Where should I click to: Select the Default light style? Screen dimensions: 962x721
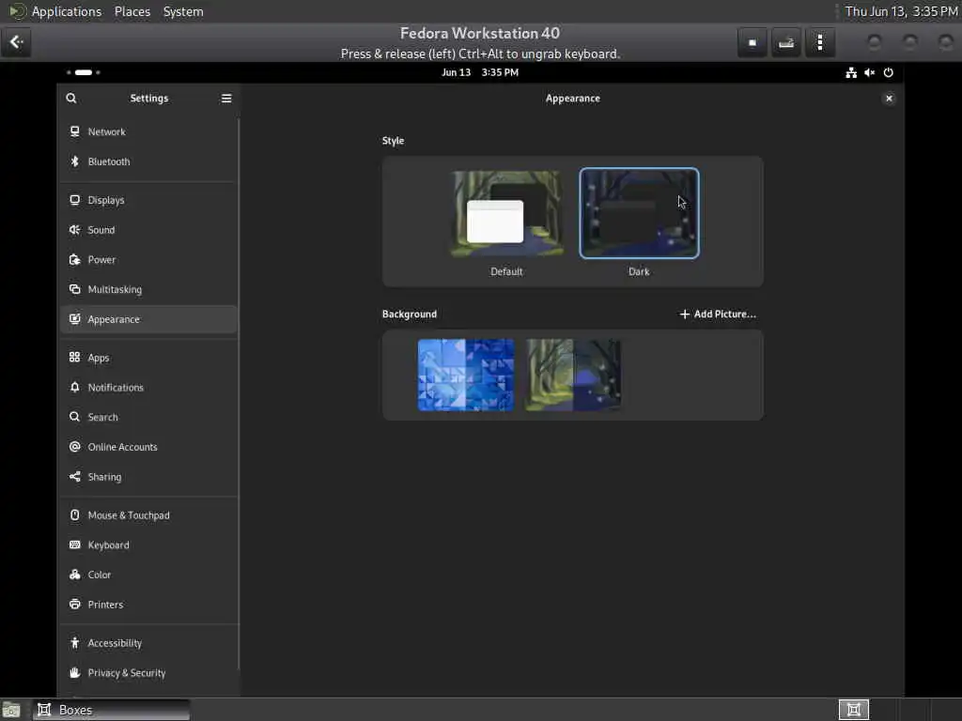click(x=506, y=213)
